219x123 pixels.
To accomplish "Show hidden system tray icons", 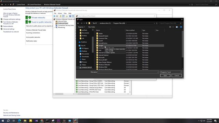I will click(x=198, y=121).
